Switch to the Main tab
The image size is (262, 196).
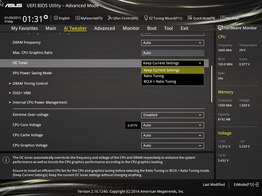pos(51,28)
